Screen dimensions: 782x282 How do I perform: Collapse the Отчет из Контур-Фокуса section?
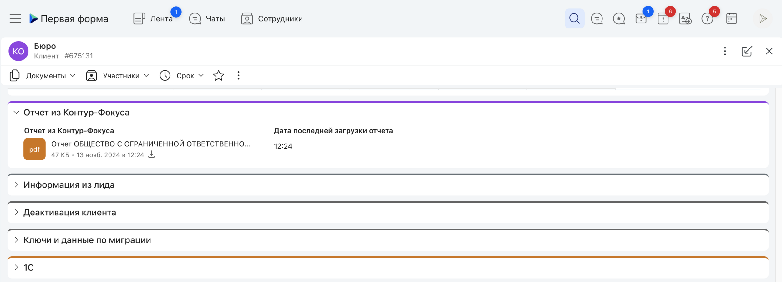(x=16, y=113)
